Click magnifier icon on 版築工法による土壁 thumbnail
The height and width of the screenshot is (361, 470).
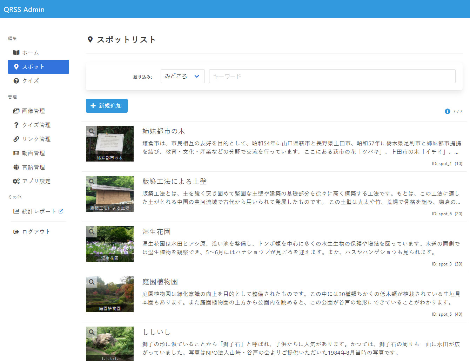click(92, 182)
